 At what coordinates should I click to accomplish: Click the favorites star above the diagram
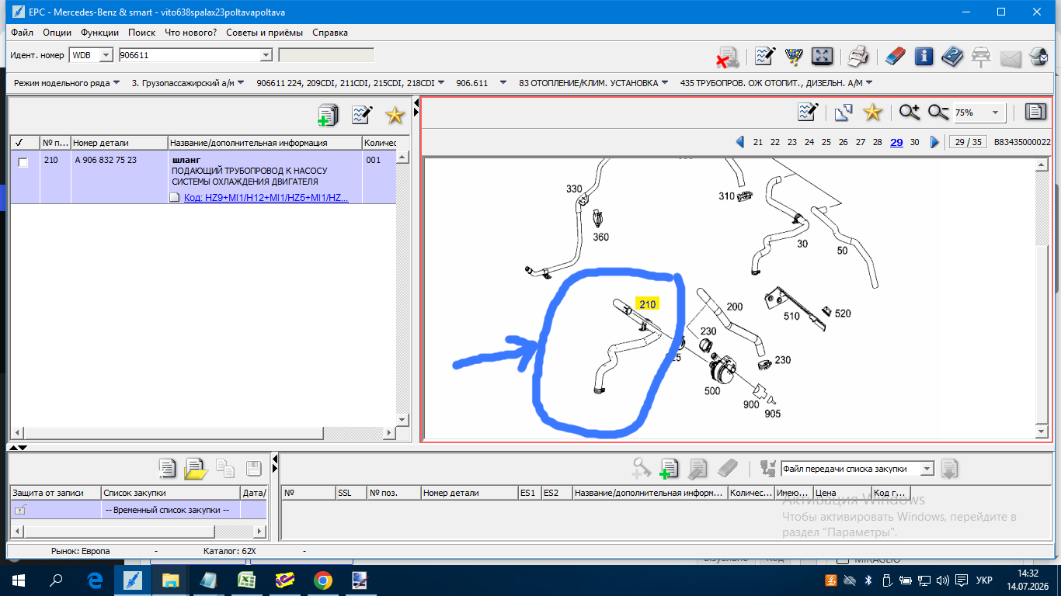click(873, 113)
